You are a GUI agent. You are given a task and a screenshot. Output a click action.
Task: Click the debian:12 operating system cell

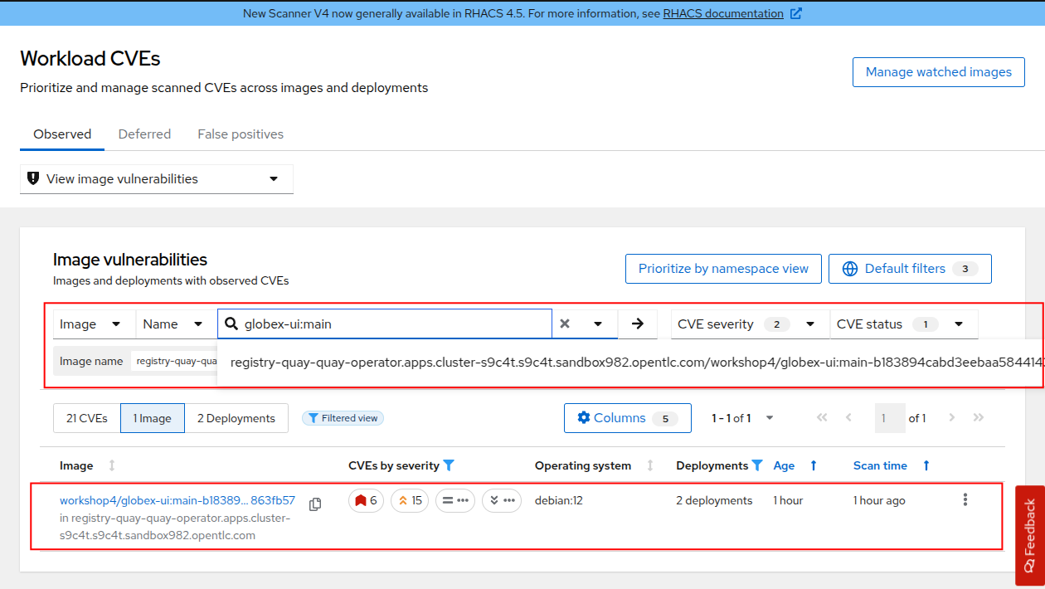(x=559, y=500)
